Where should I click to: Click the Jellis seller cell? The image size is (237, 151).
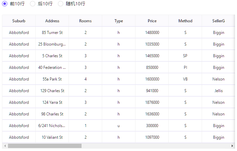(218, 91)
